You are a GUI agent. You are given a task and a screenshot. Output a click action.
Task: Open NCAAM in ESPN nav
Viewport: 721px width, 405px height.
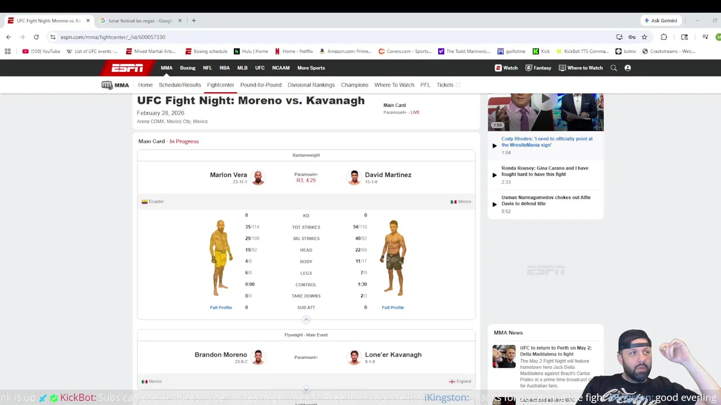pos(281,68)
